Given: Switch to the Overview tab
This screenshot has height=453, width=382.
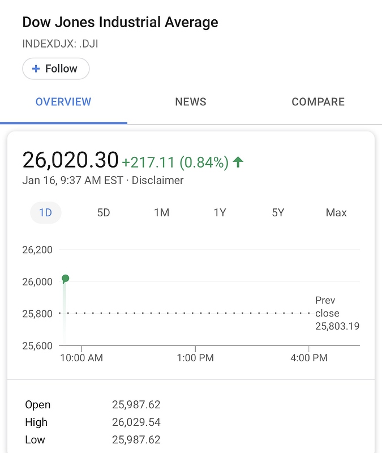Looking at the screenshot, I should (63, 102).
